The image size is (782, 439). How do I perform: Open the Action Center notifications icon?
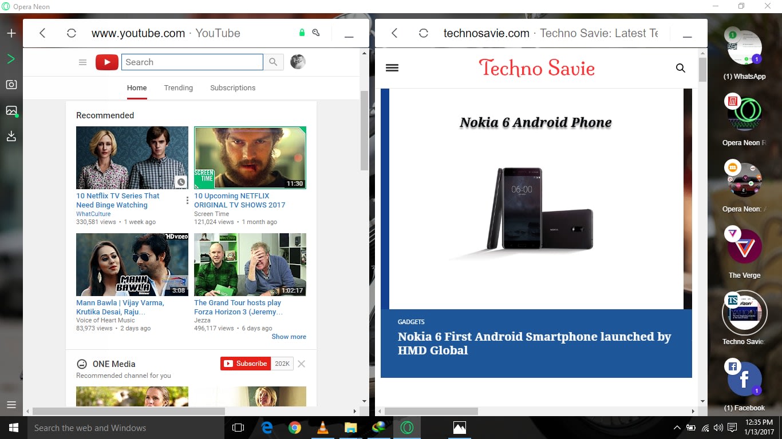point(732,428)
